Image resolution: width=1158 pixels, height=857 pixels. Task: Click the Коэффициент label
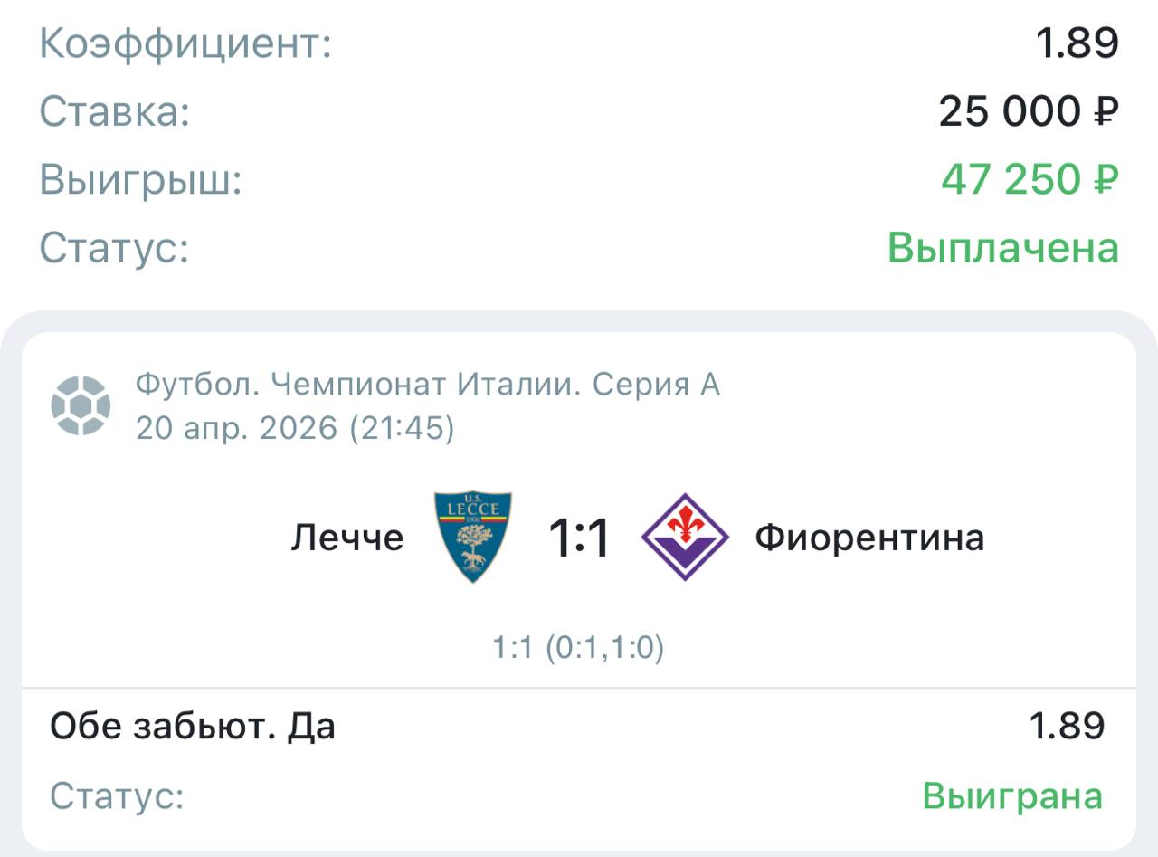click(185, 44)
